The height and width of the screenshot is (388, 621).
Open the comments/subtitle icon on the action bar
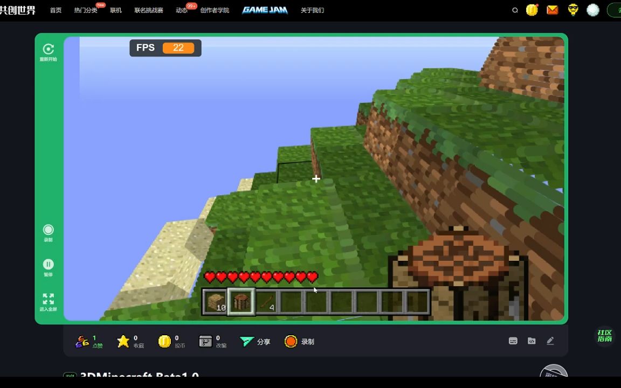click(x=513, y=341)
